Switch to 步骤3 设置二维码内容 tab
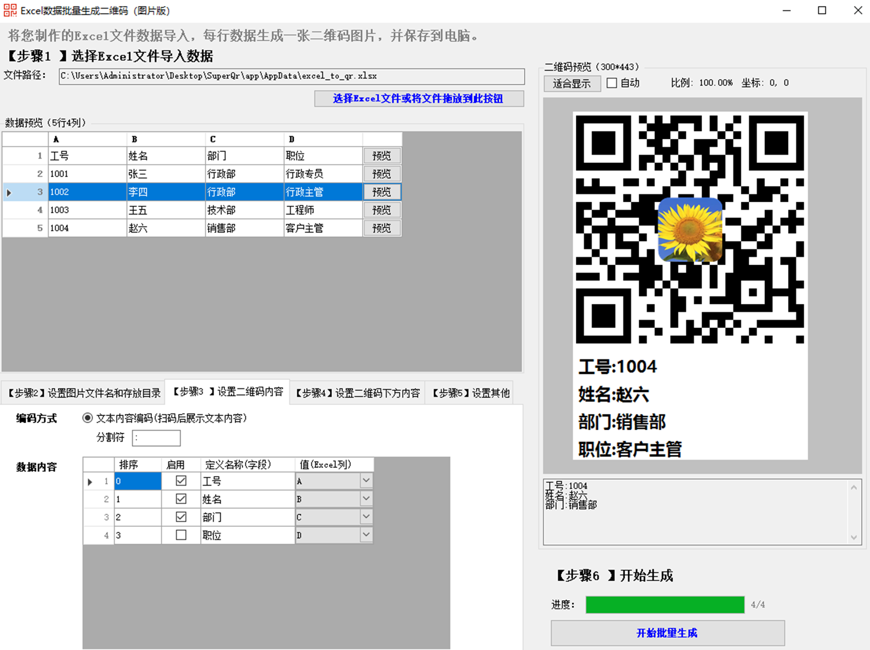The height and width of the screenshot is (650, 870). 227,392
